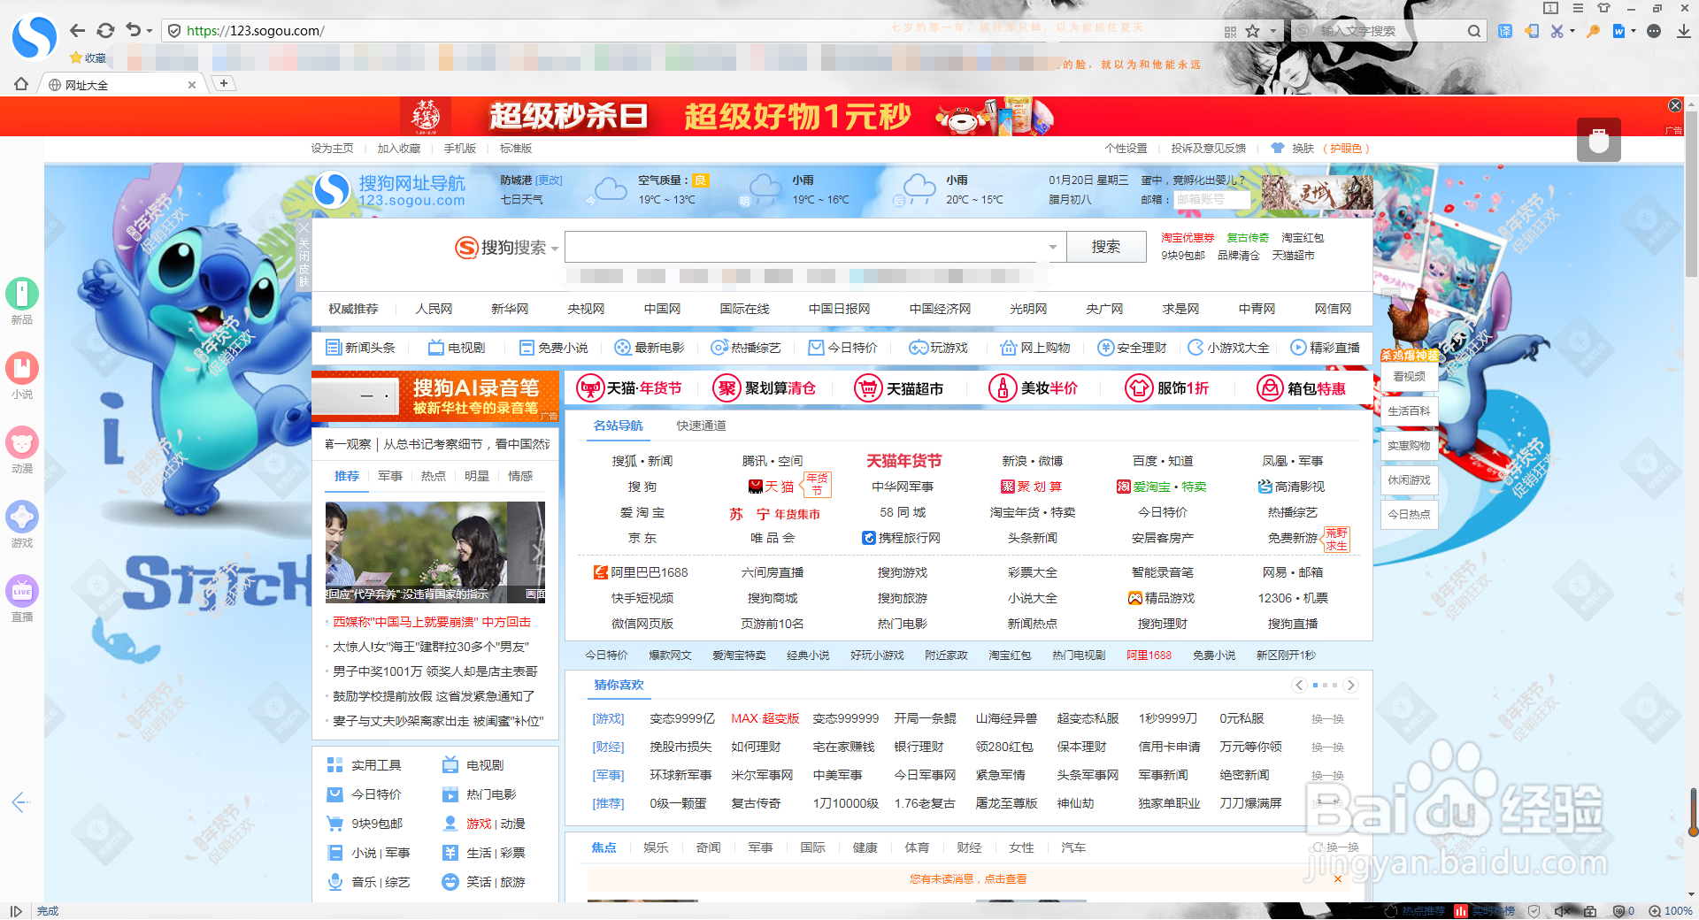Click the 100% zoom level indicator

1671,911
